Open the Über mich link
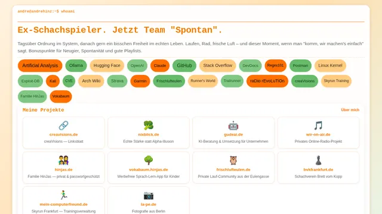 coord(350,110)
